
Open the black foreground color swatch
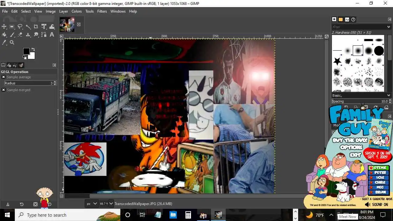tap(26, 51)
